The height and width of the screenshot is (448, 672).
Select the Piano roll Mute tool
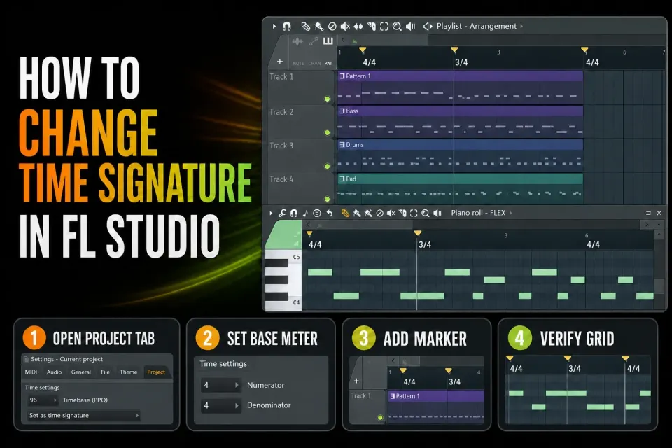[x=391, y=213]
